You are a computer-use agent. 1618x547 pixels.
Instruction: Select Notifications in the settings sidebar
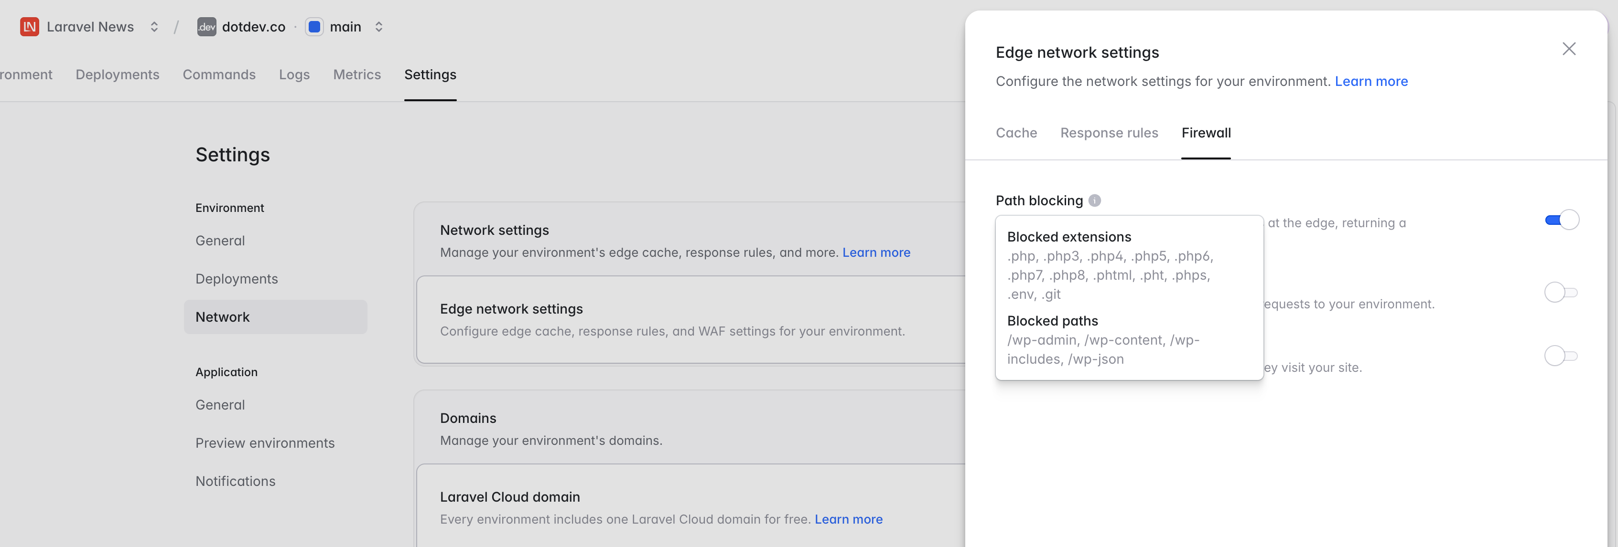235,481
